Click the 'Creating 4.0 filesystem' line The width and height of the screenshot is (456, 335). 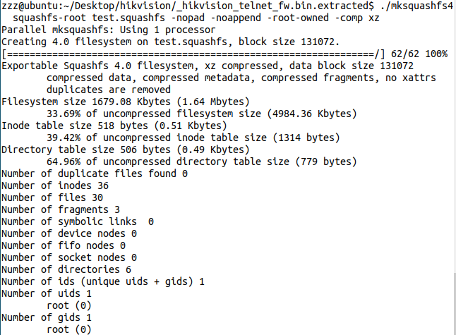click(x=170, y=42)
